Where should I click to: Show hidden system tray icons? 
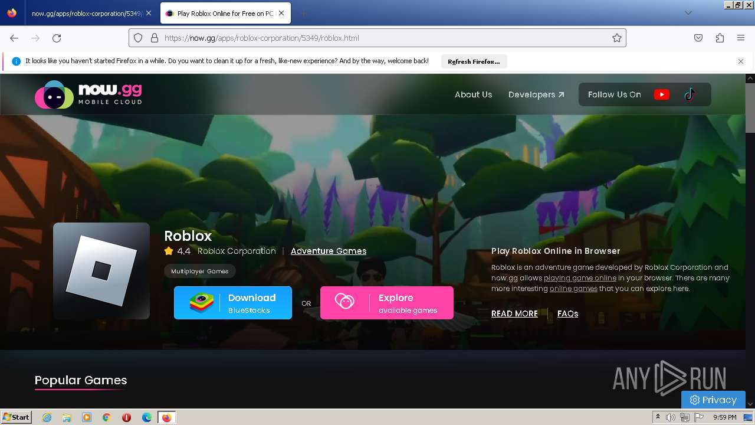click(658, 417)
